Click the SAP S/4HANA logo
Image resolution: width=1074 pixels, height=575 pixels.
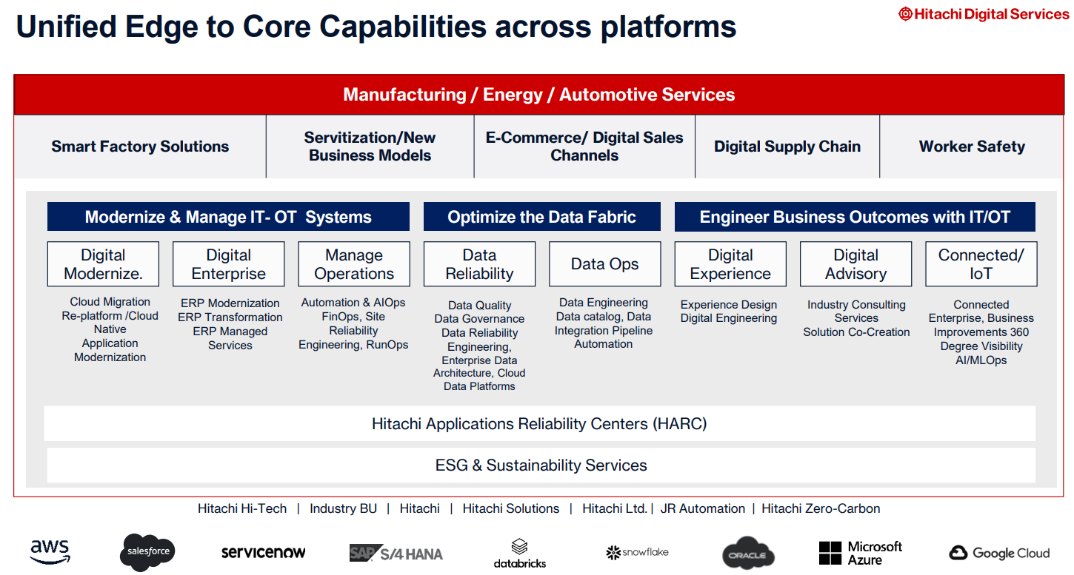click(x=396, y=553)
